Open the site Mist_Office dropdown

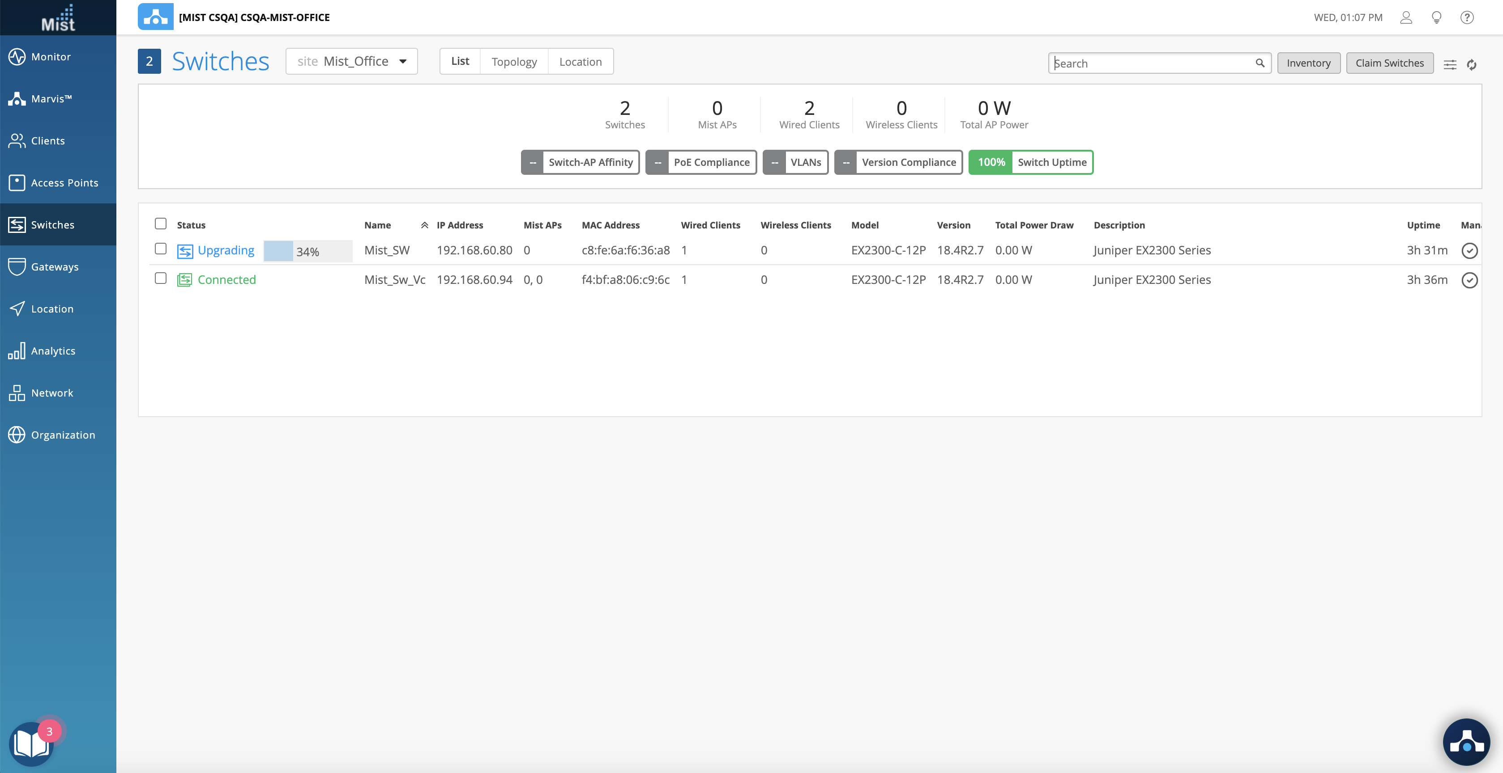click(x=351, y=61)
